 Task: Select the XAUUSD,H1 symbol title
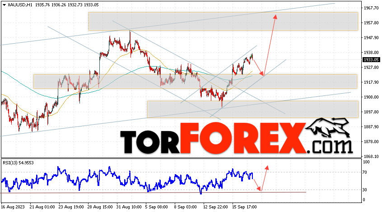[20, 5]
